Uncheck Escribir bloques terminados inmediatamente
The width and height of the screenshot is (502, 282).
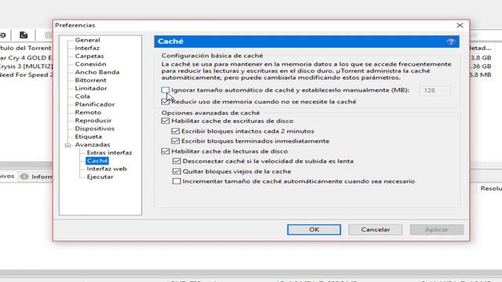click(175, 141)
